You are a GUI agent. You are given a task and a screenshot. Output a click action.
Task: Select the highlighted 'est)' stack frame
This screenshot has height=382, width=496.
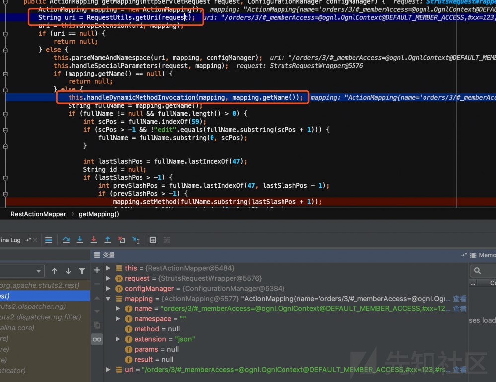(x=45, y=296)
